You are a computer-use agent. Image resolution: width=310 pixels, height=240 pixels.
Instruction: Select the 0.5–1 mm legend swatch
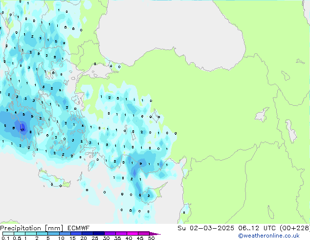tap(20, 234)
